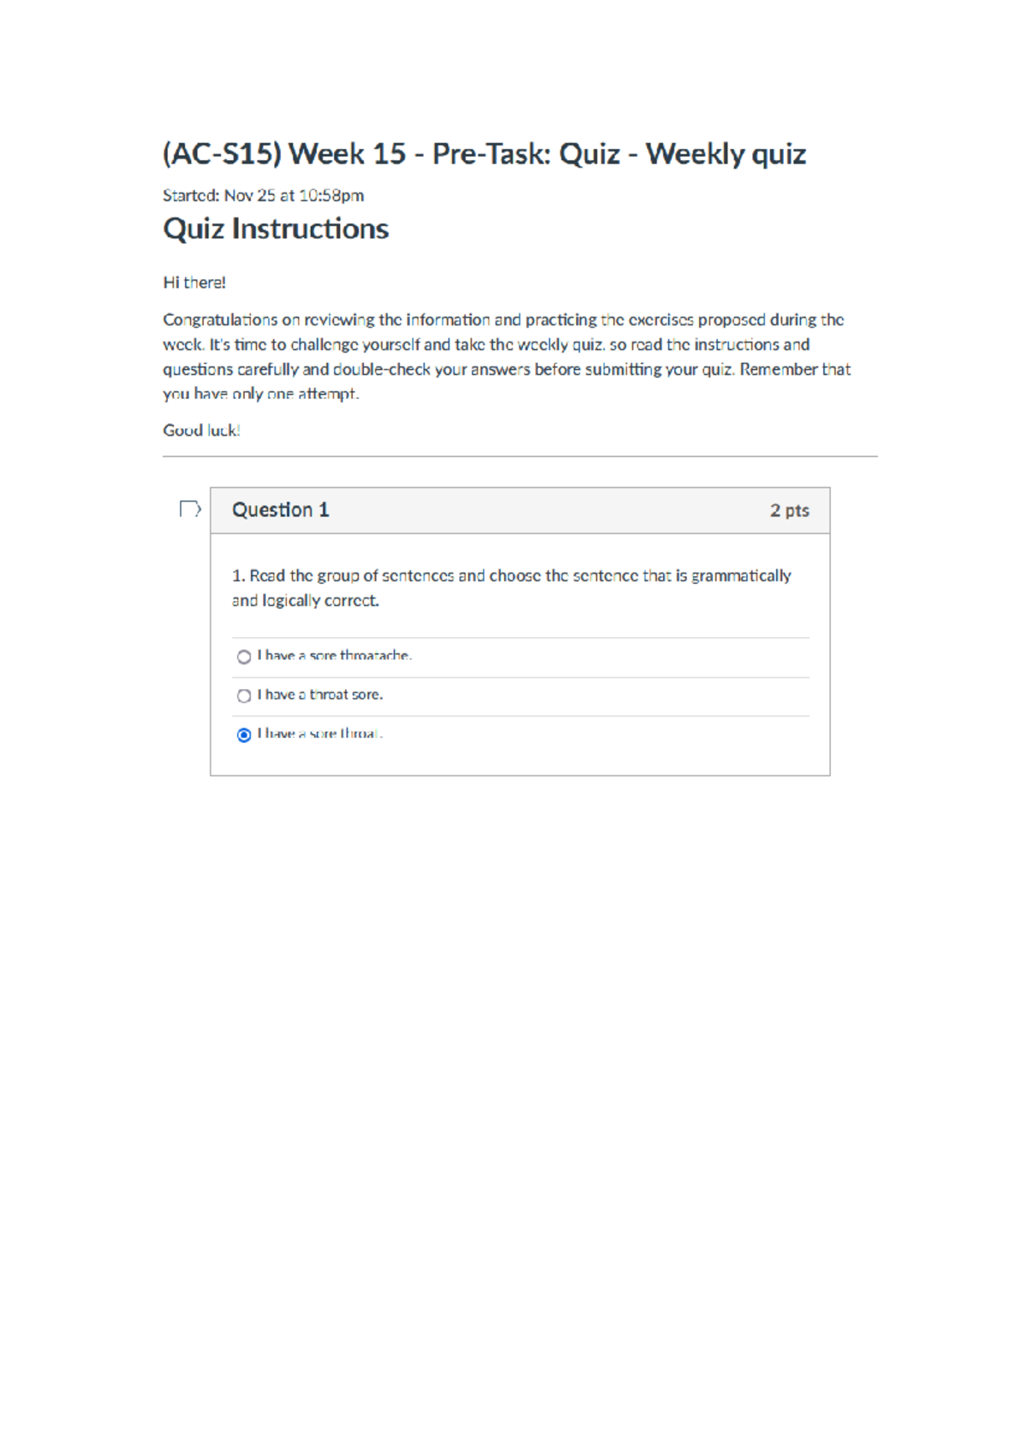Choose 'I have a throat sore.' answer
Screen dimensions: 1027x1452
[x=244, y=695]
